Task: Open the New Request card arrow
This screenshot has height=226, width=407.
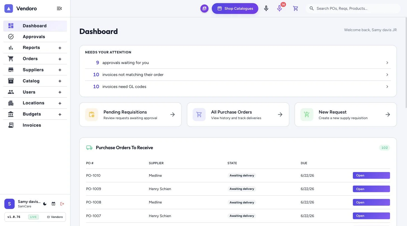Action: [x=388, y=114]
